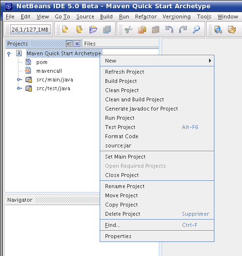Select Clean and Build Project entry
This screenshot has width=242, height=256.
coord(157,99)
